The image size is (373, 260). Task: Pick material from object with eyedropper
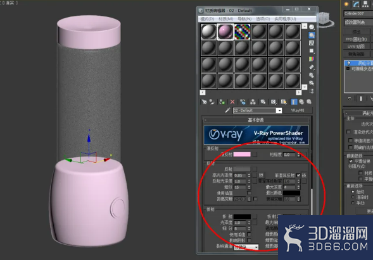point(227,110)
